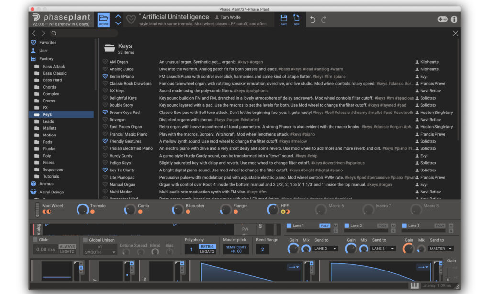
Task: Open Lane 1 Send to LANE 2 dropdown
Action: (x=325, y=249)
